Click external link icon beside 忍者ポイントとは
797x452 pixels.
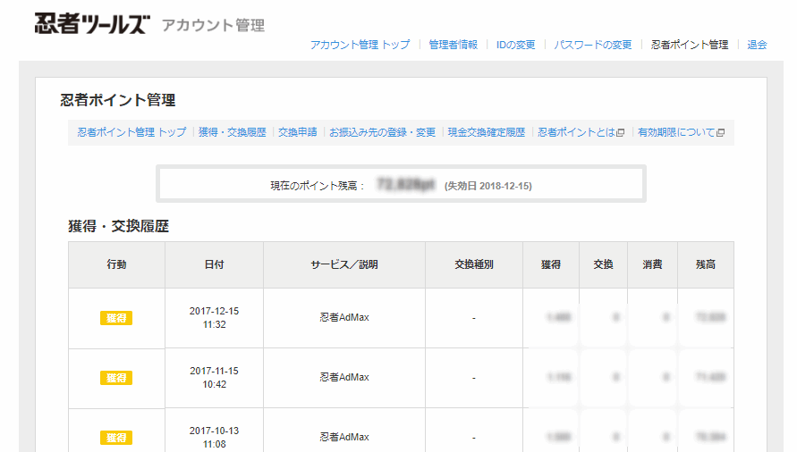coord(621,132)
